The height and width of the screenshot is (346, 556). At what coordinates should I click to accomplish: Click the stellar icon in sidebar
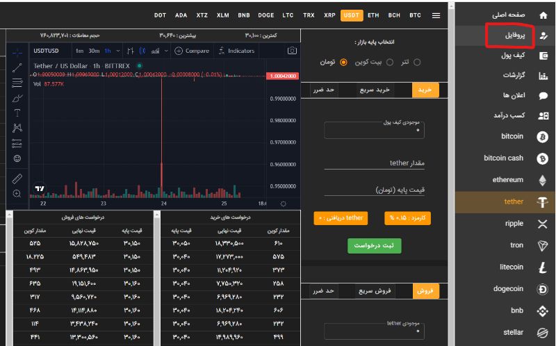[x=543, y=333]
